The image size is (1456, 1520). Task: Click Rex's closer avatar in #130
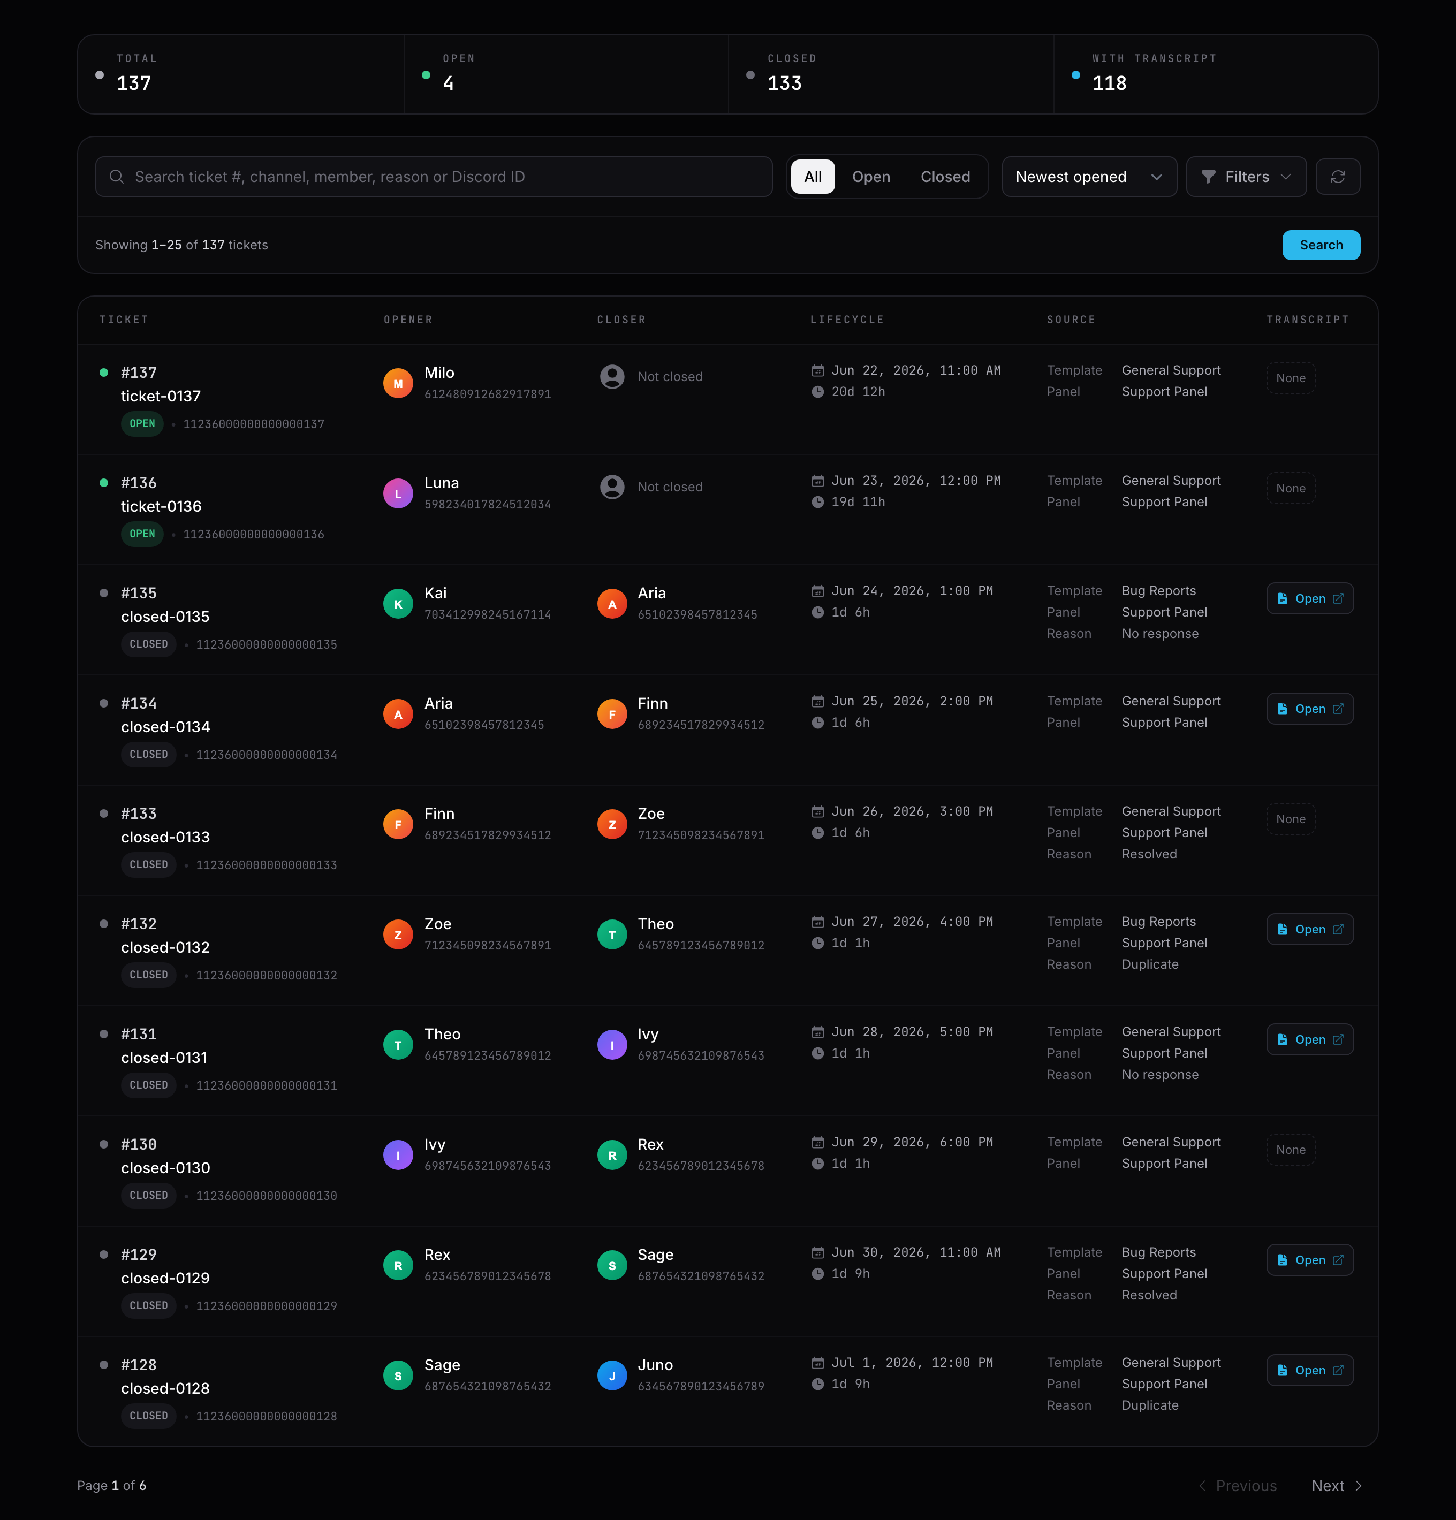point(612,1155)
